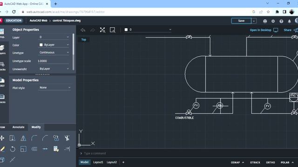Image resolution: width=298 pixels, height=167 pixels.
Task: Select the Trim scissors tool
Action: [x=67, y=138]
